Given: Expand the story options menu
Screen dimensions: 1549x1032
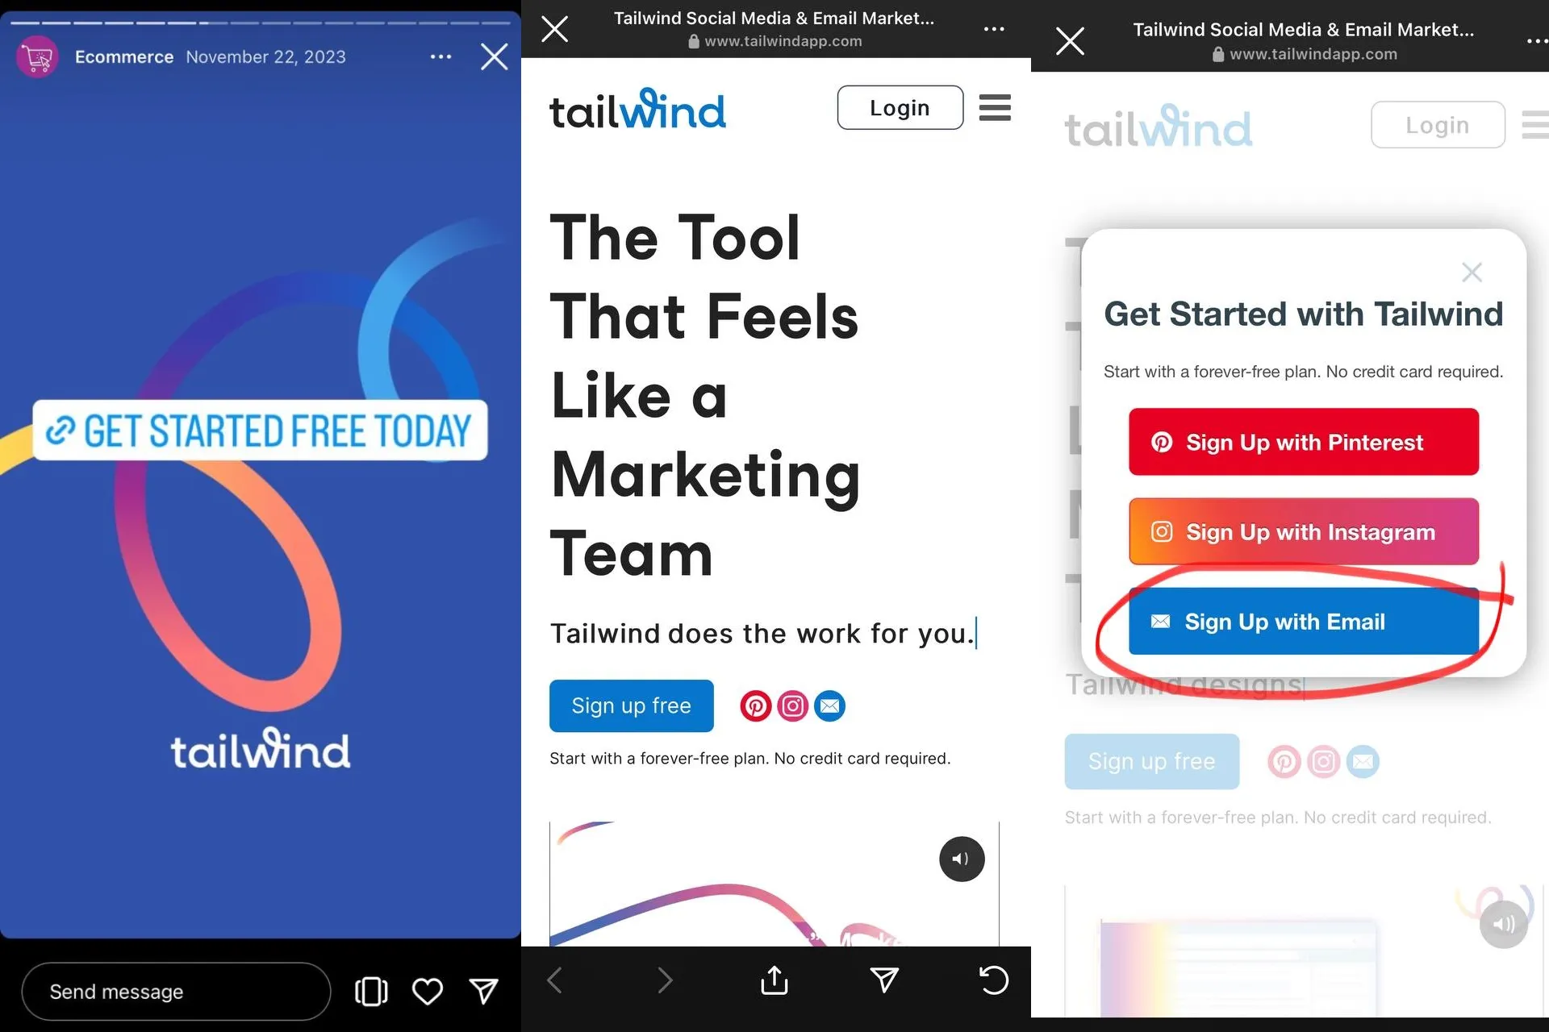Looking at the screenshot, I should (440, 56).
